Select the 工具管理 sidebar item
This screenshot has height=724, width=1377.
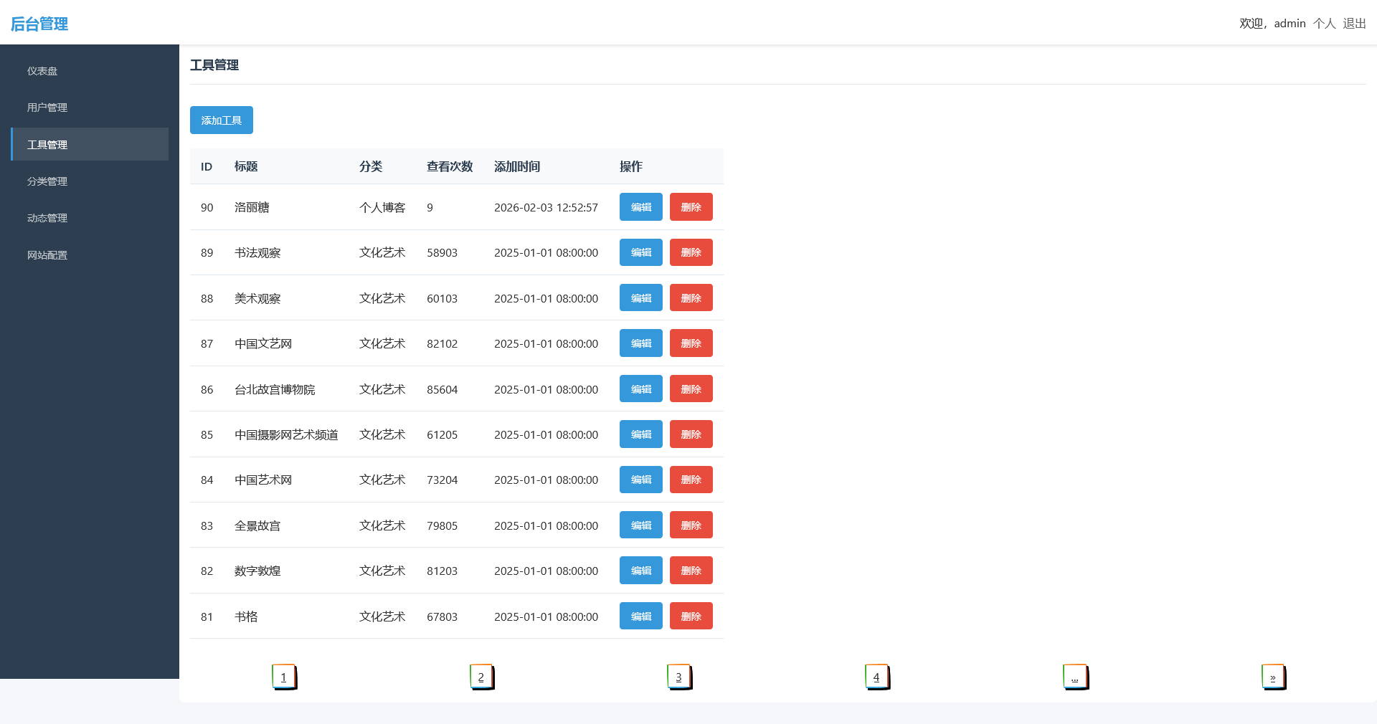point(47,144)
